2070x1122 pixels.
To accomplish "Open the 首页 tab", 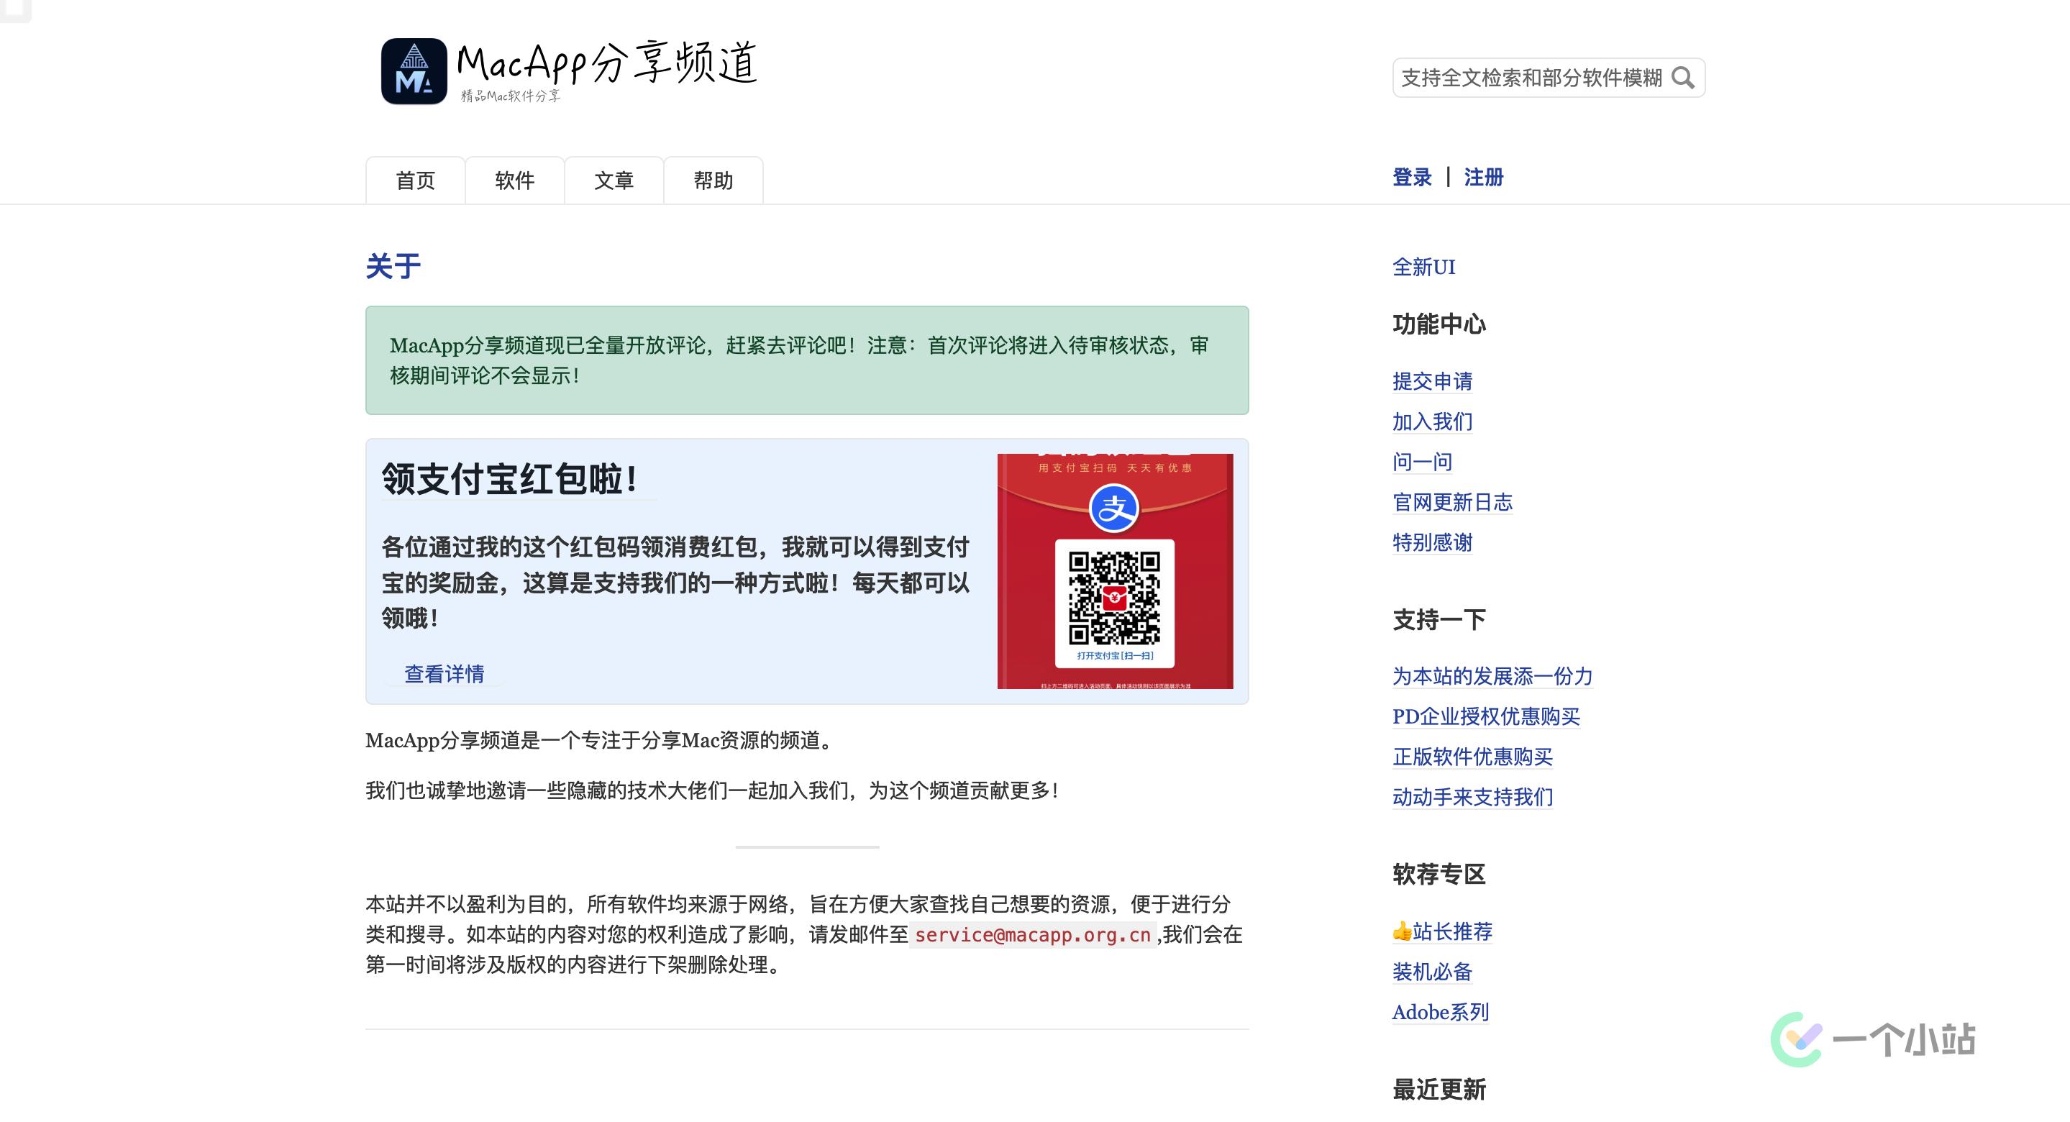I will point(414,180).
